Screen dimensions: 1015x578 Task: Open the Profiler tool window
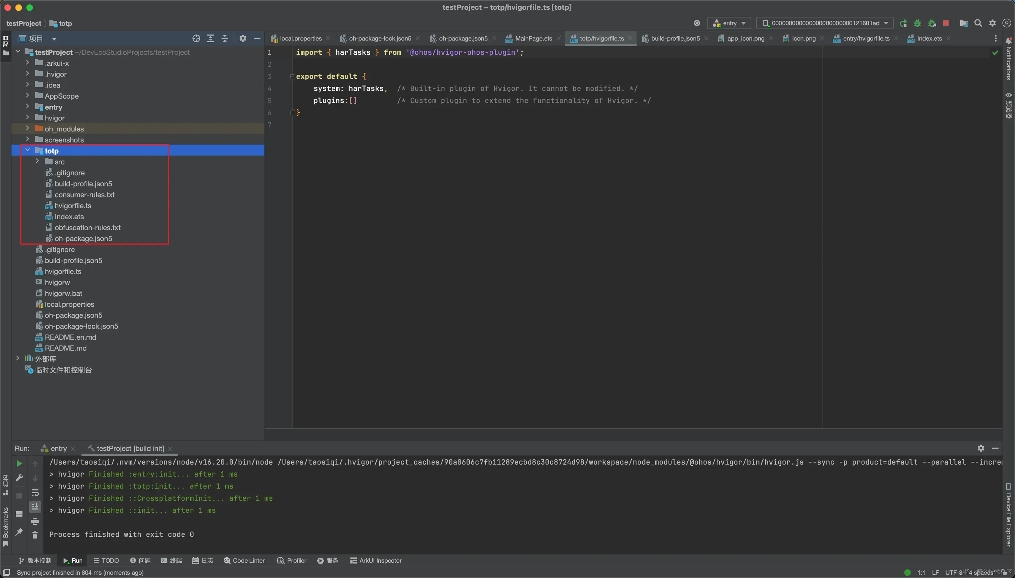point(292,561)
